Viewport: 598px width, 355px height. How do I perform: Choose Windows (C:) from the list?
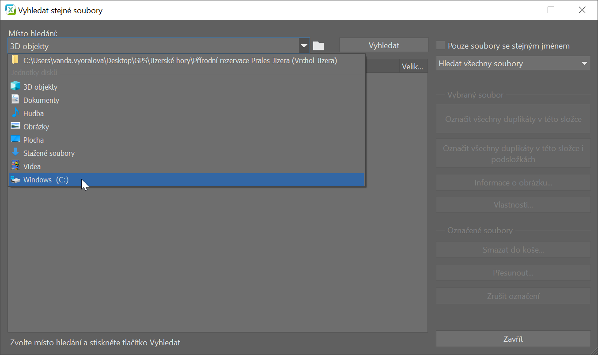point(46,180)
